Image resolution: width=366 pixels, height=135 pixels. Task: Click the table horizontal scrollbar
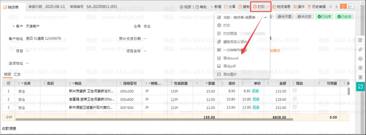(x=154, y=119)
